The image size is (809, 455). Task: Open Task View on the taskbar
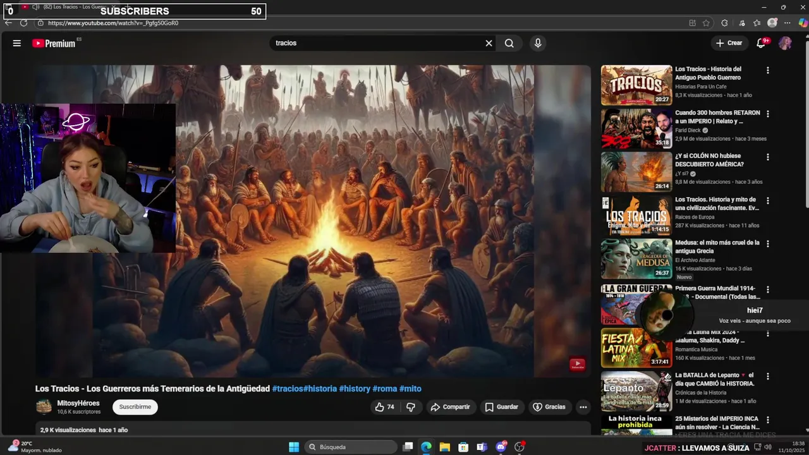point(408,447)
